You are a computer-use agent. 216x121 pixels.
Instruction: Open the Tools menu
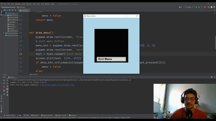coord(38,4)
